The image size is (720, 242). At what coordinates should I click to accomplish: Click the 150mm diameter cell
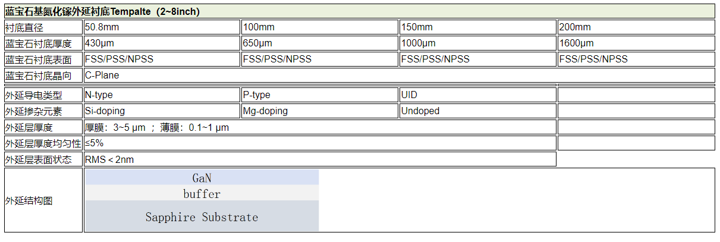point(478,27)
